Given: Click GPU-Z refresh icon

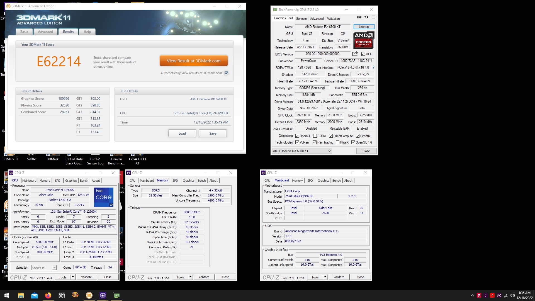Looking at the screenshot, I should (366, 17).
